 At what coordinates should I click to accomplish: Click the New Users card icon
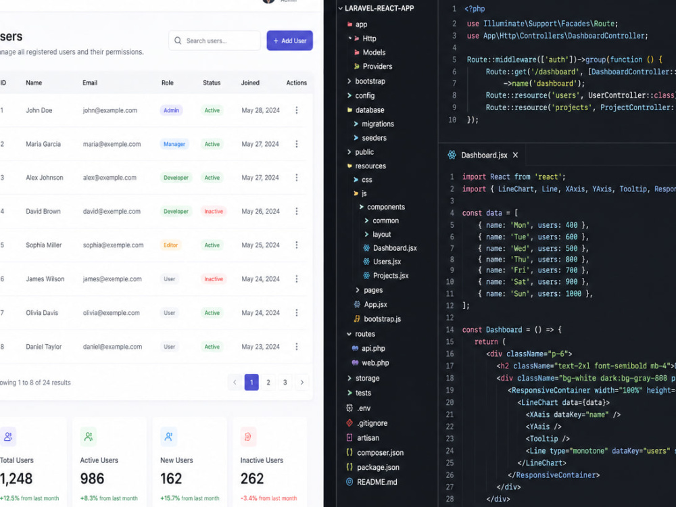point(168,437)
